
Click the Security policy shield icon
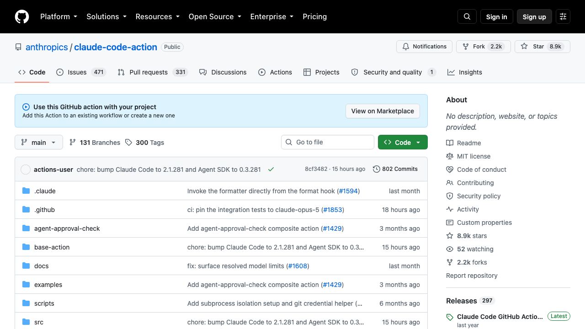pyautogui.click(x=450, y=196)
